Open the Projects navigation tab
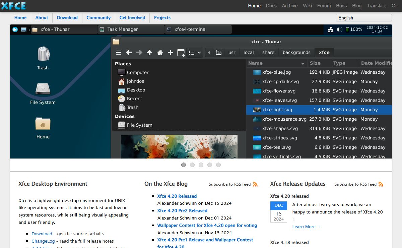 [162, 18]
